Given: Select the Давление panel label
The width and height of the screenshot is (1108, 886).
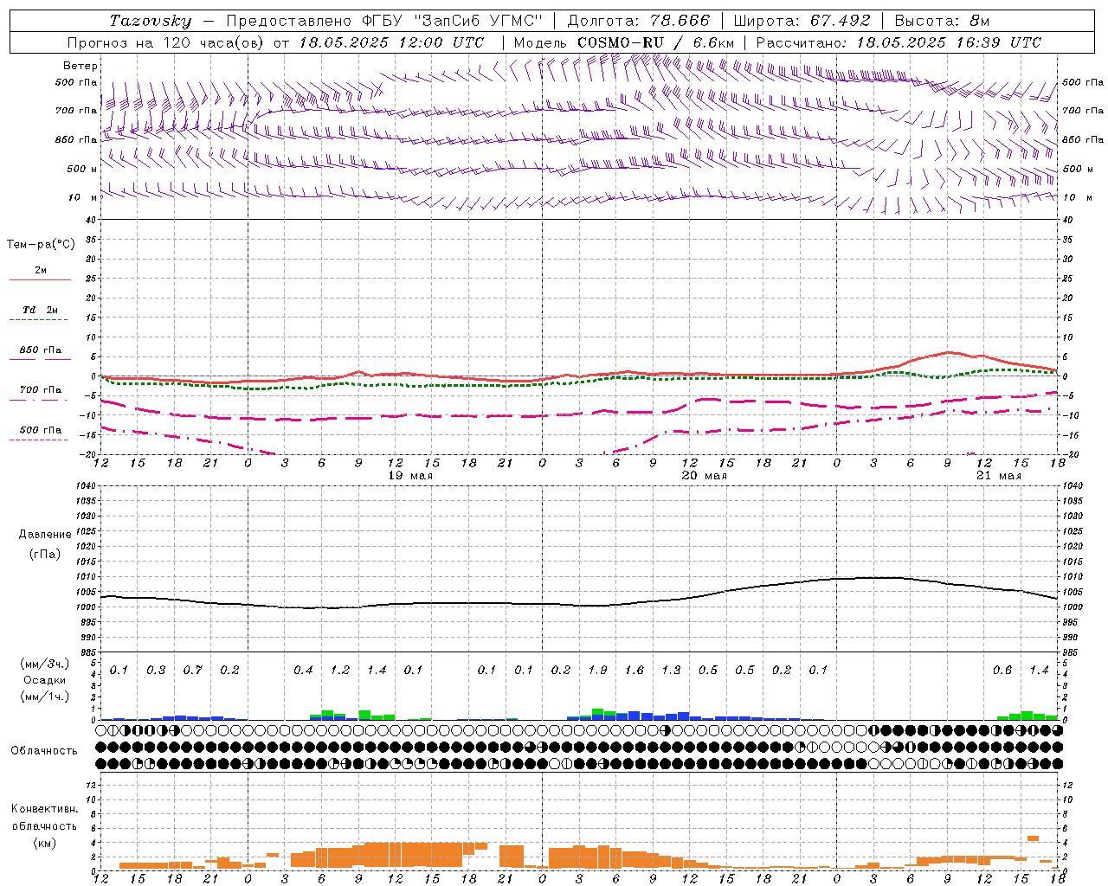Looking at the screenshot, I should (x=45, y=535).
